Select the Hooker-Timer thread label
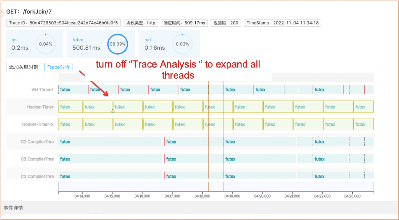 point(40,107)
